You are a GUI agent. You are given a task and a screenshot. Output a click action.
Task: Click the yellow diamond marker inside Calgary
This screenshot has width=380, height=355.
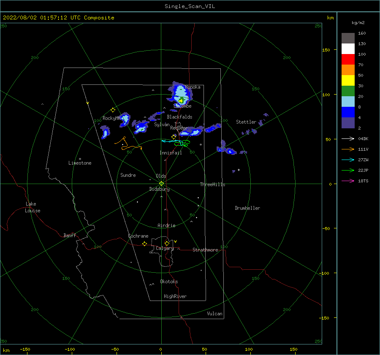click(167, 243)
